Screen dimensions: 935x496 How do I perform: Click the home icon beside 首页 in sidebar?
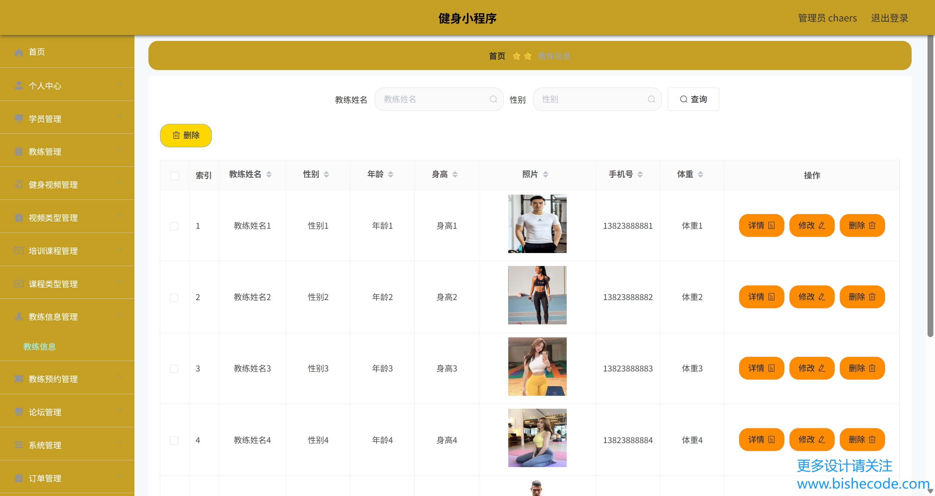(x=19, y=52)
